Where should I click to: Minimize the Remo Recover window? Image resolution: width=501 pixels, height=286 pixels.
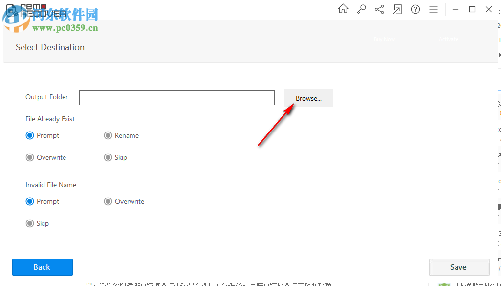[x=455, y=9]
